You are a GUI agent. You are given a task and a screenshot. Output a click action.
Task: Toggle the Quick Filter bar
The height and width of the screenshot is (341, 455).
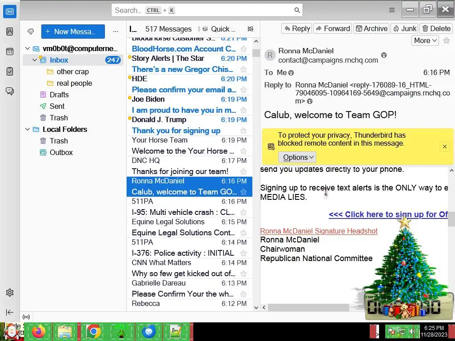(219, 29)
